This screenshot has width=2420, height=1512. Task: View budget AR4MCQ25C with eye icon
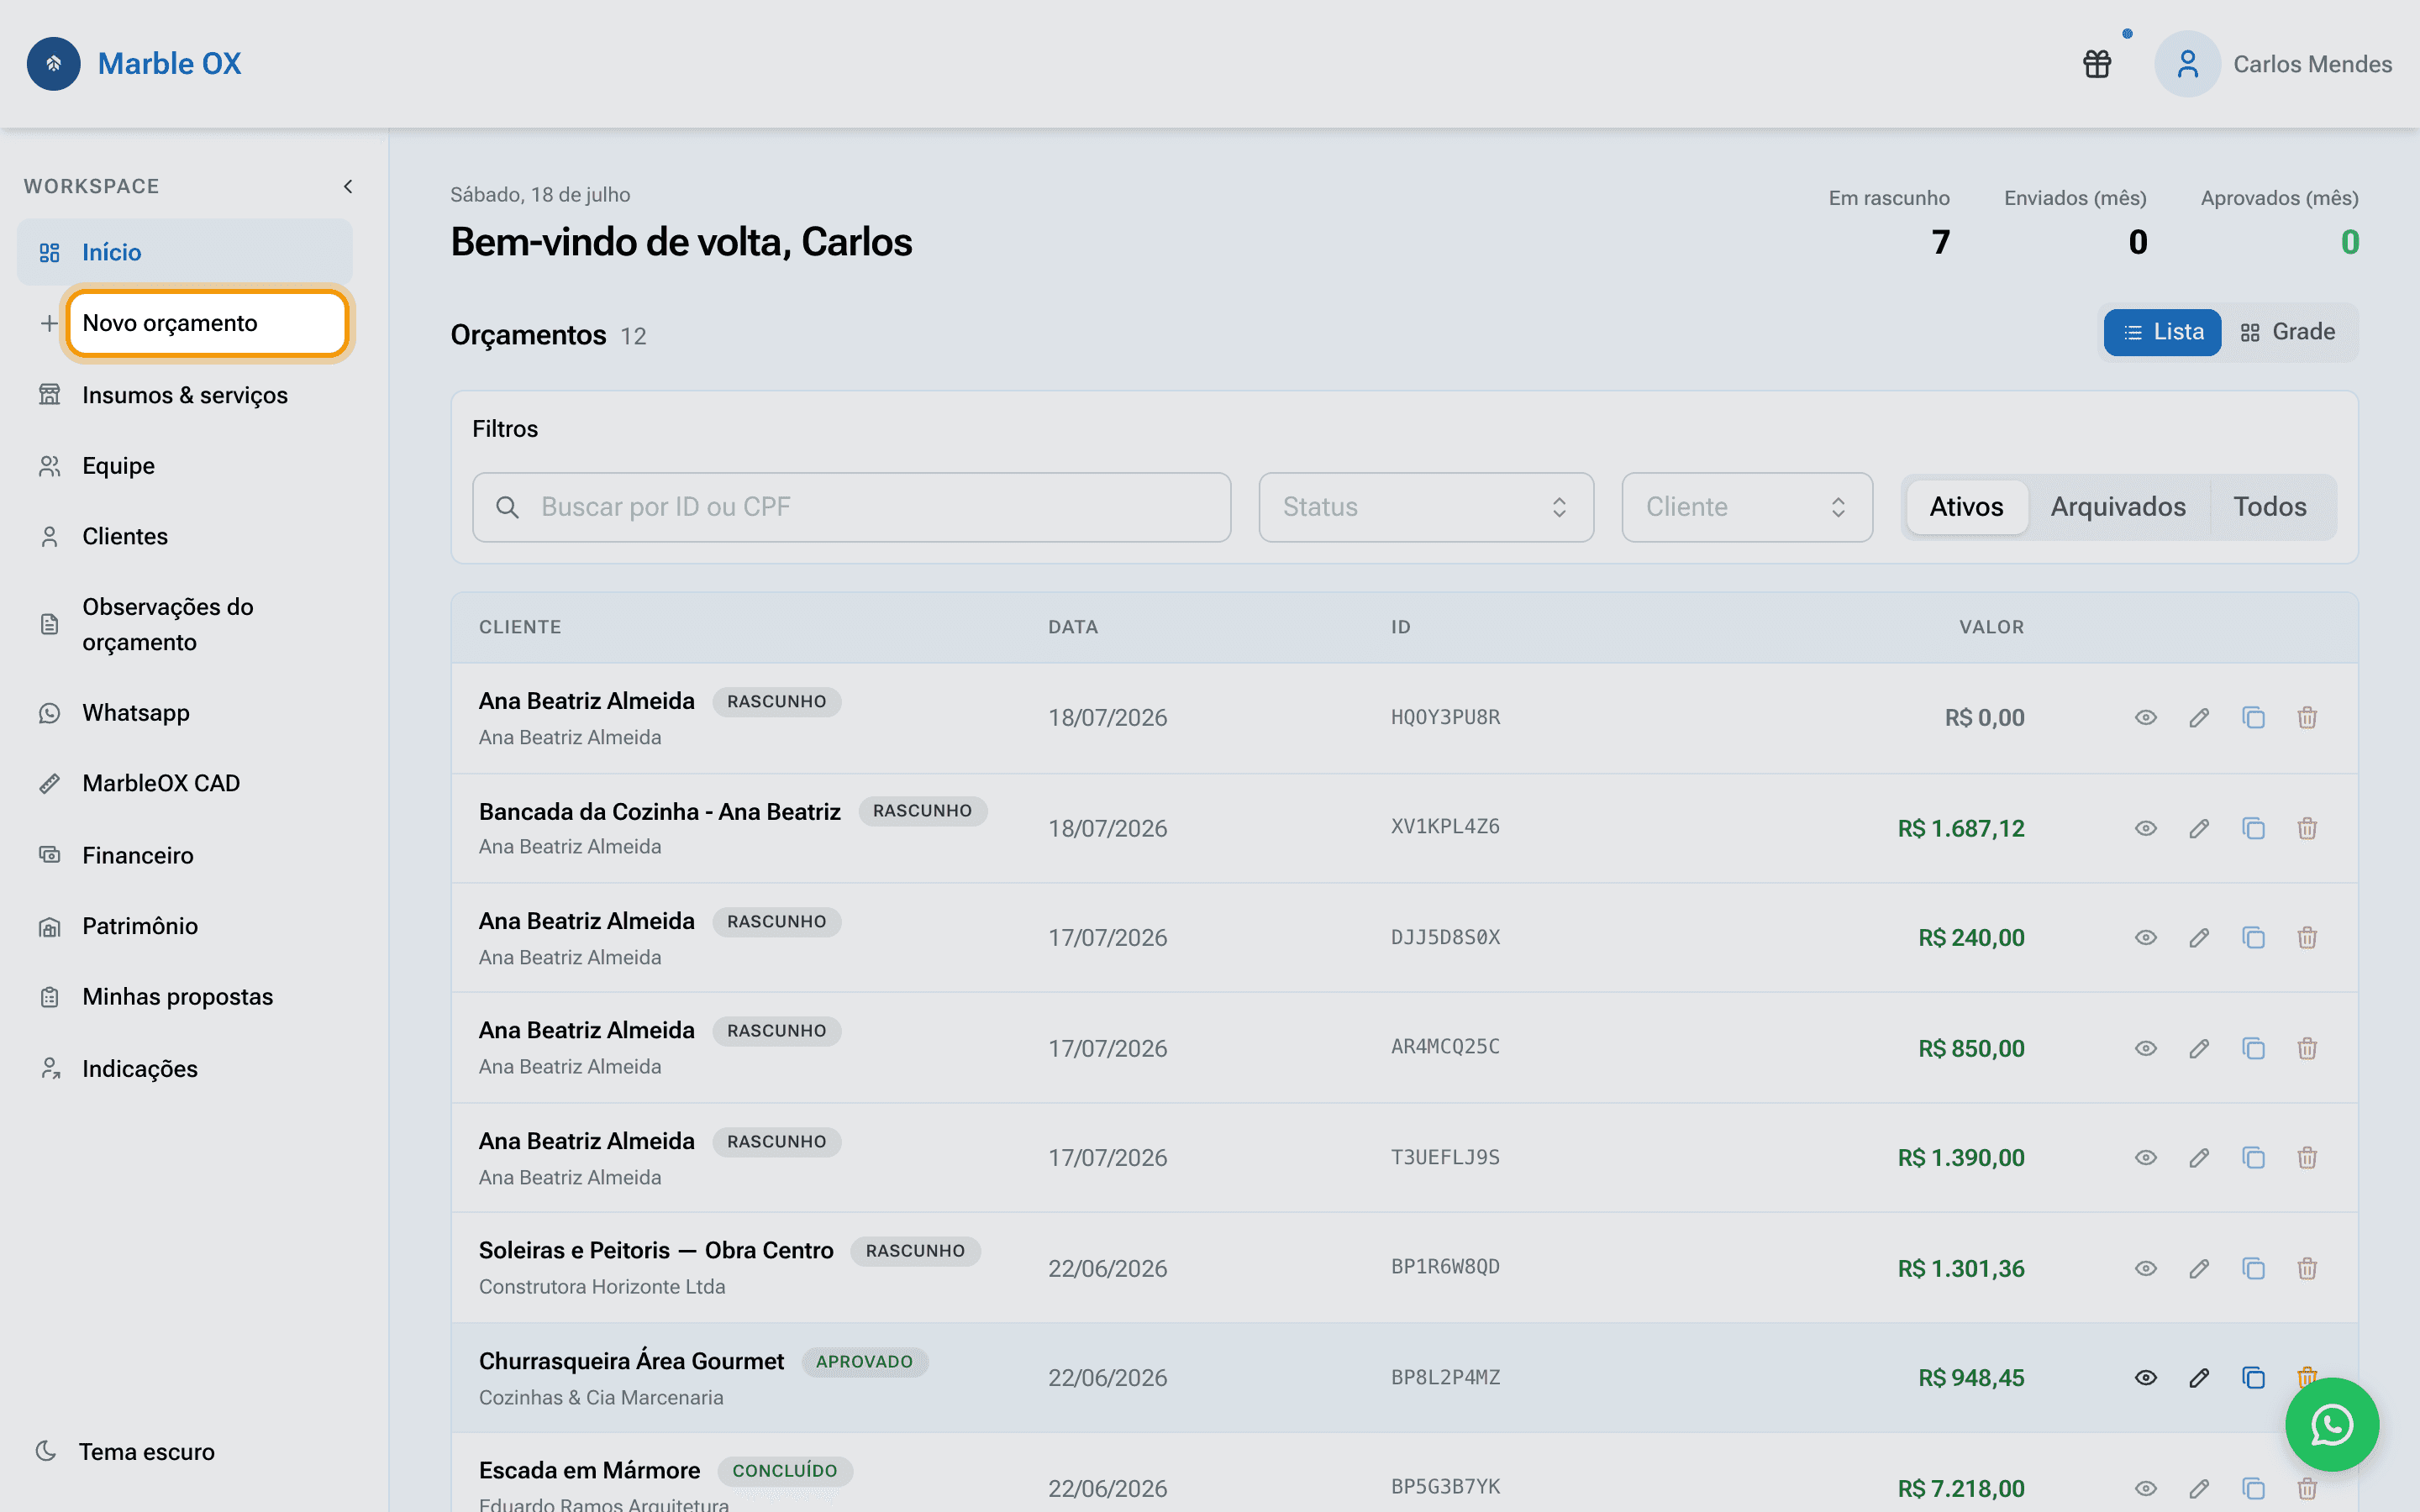coord(2145,1048)
